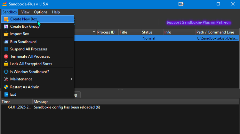Sort by Info column header
Viewport: 240px width, 134px height.
[x=179, y=32]
